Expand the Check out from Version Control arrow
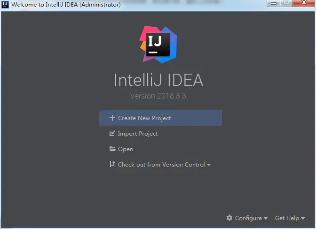 click(209, 165)
